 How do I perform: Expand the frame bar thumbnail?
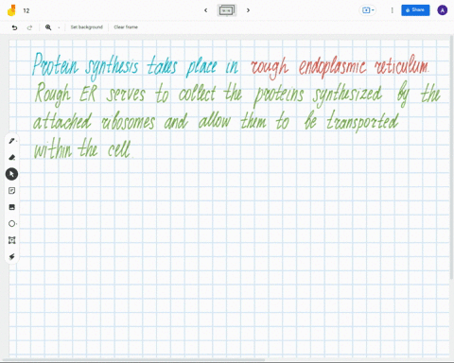click(x=227, y=10)
